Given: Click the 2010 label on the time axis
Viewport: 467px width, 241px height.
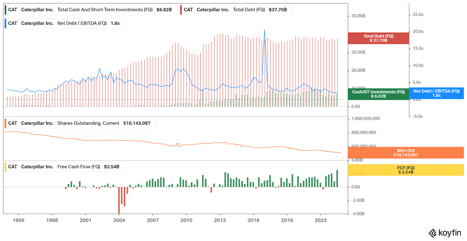Looking at the screenshot, I should [x=186, y=220].
